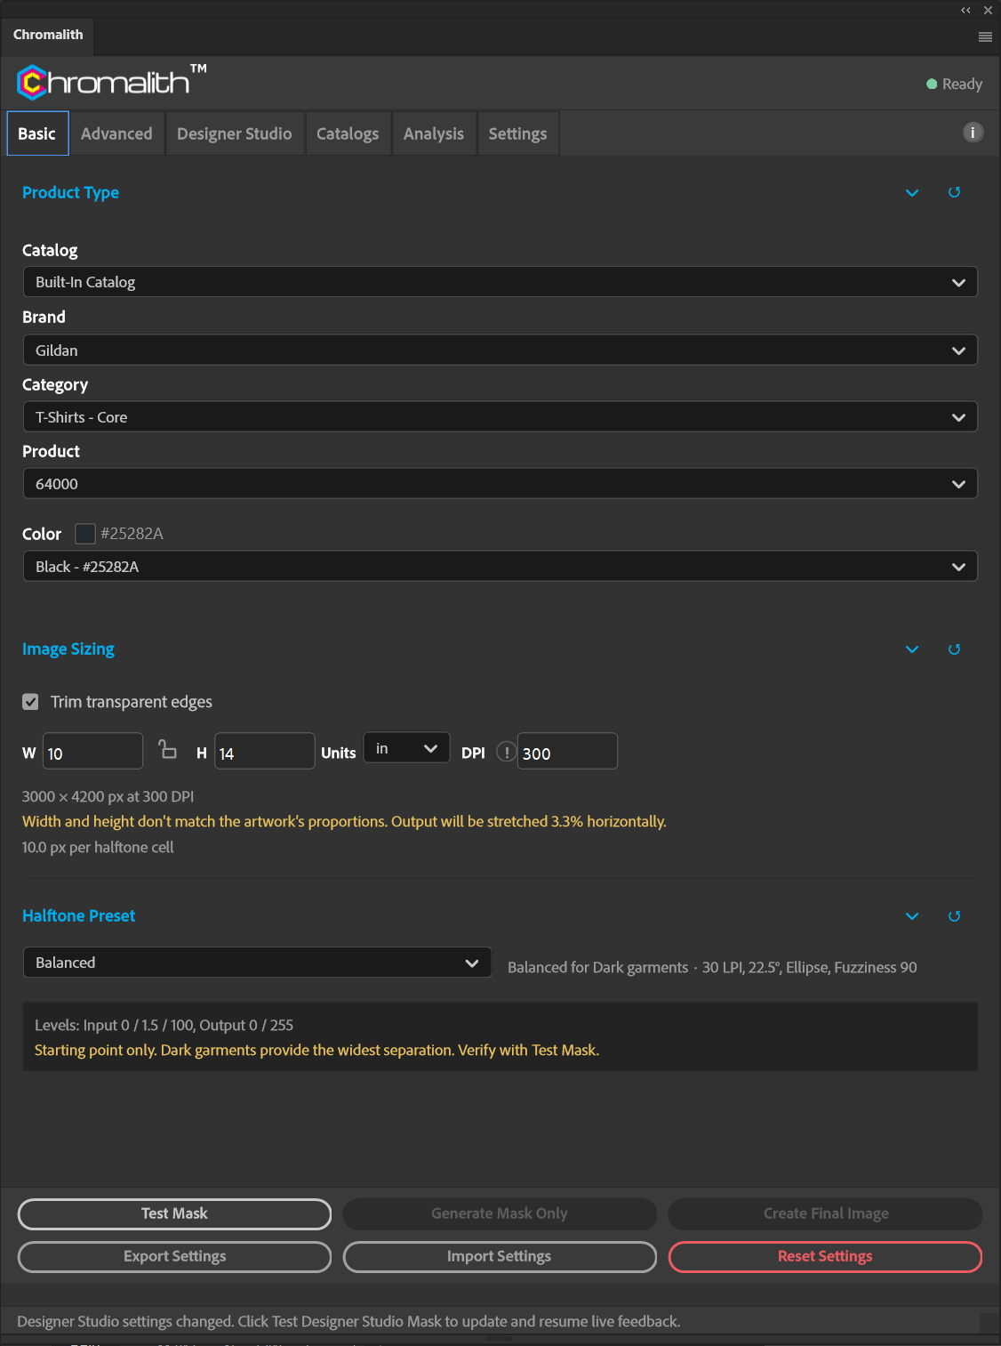Click the height input field
Image resolution: width=1001 pixels, height=1346 pixels.
pos(265,752)
